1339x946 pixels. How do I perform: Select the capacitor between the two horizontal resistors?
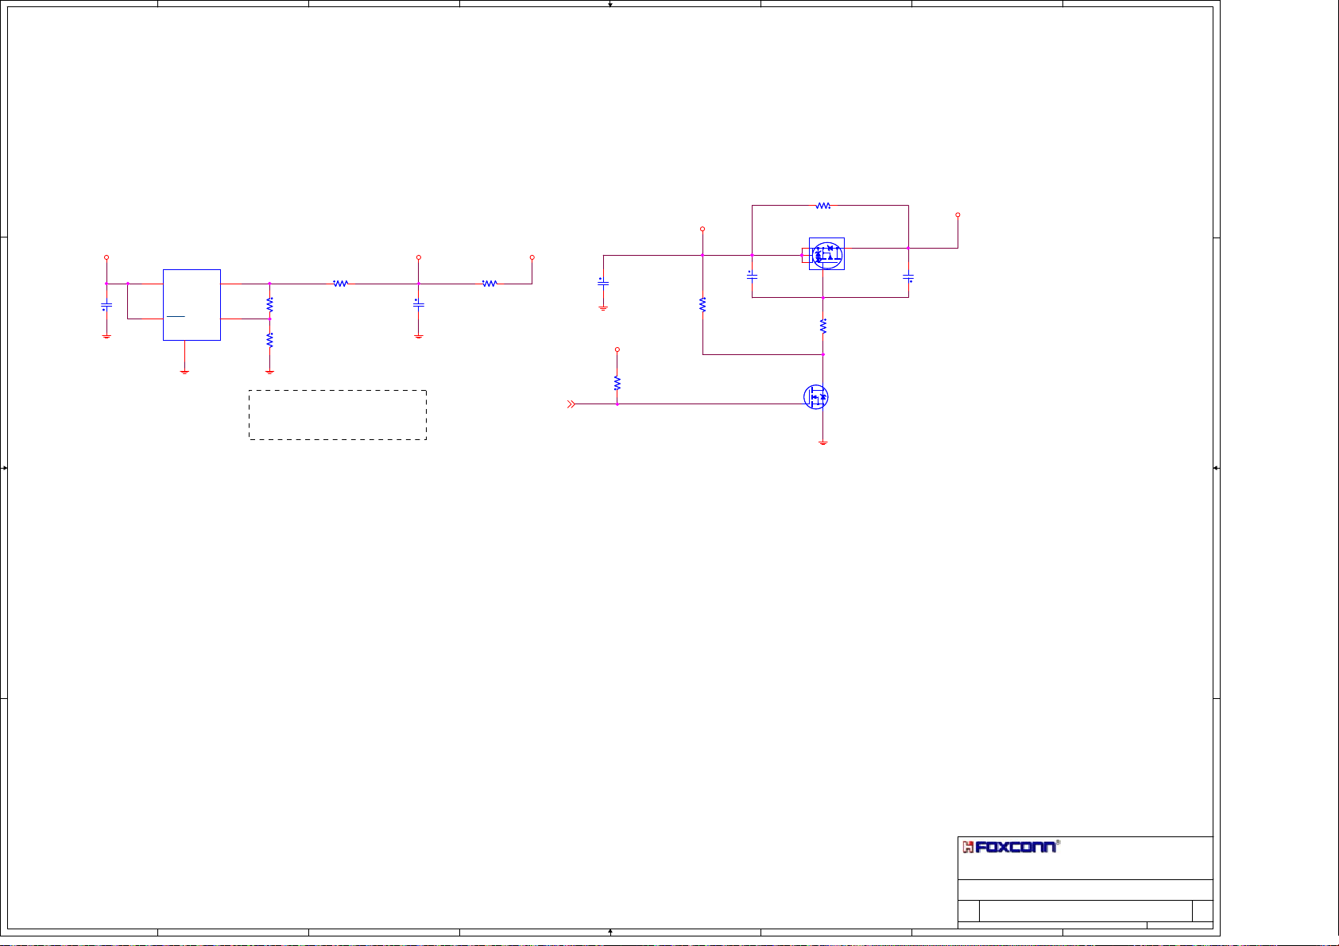419,304
